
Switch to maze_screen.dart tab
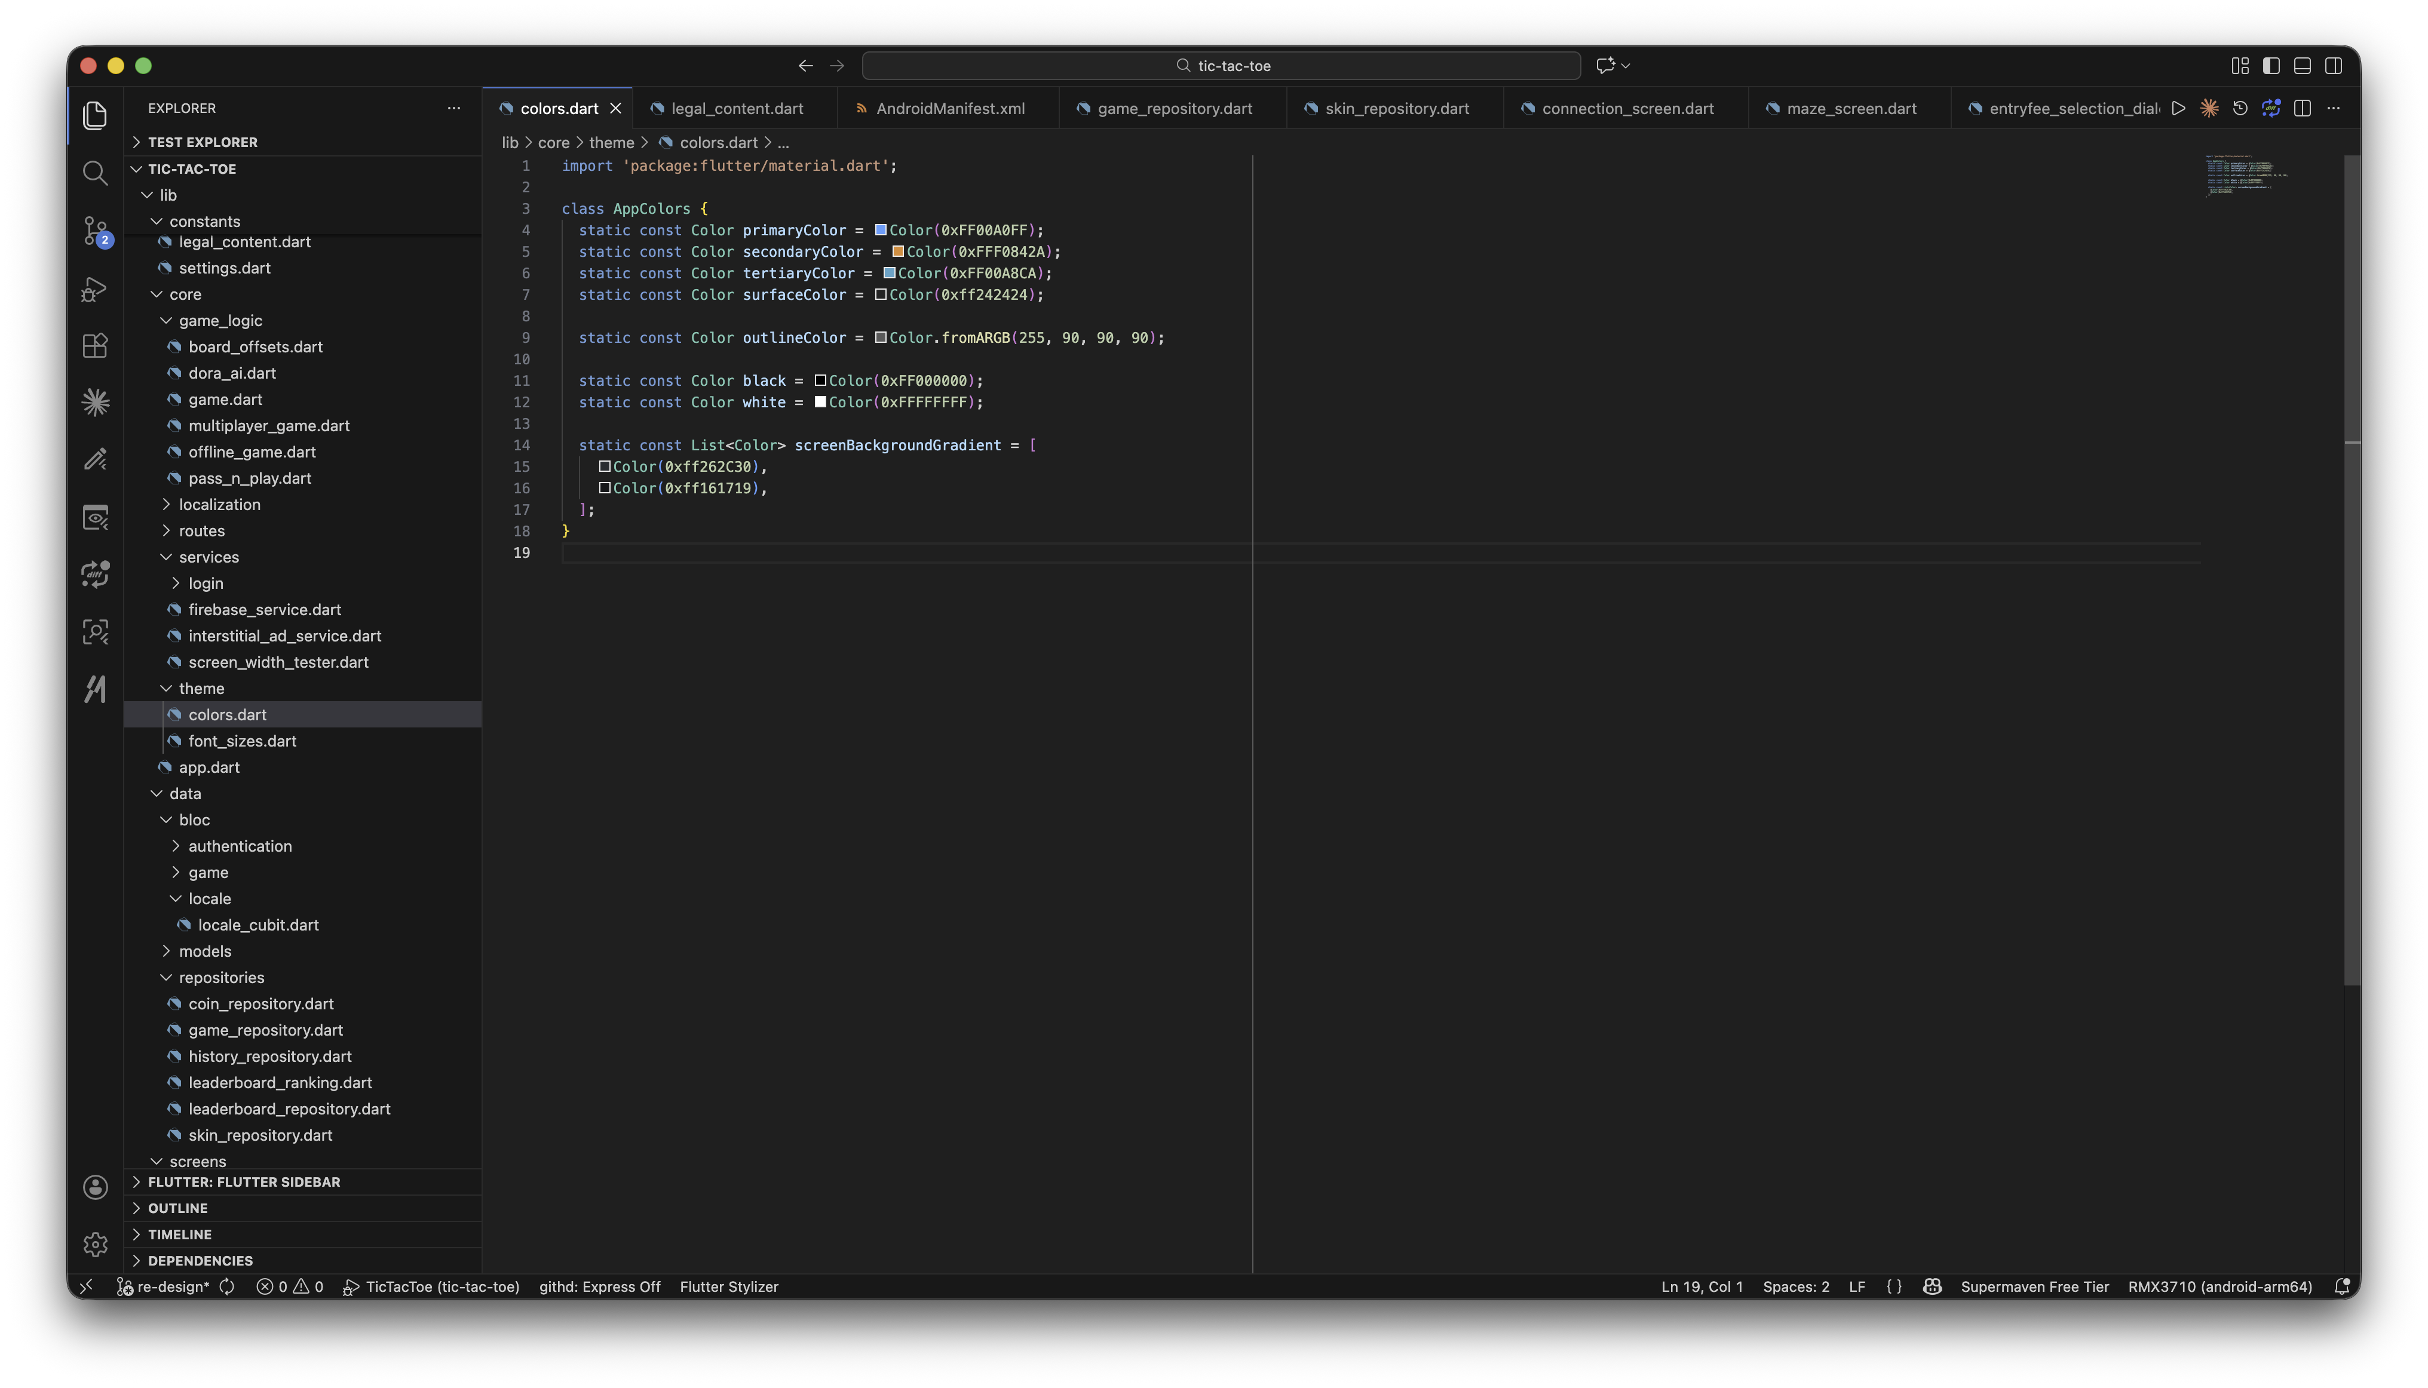click(1850, 109)
